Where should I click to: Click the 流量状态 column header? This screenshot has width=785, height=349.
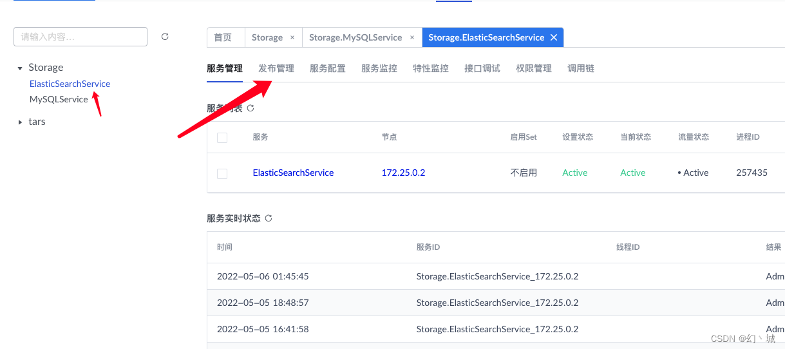click(x=694, y=137)
